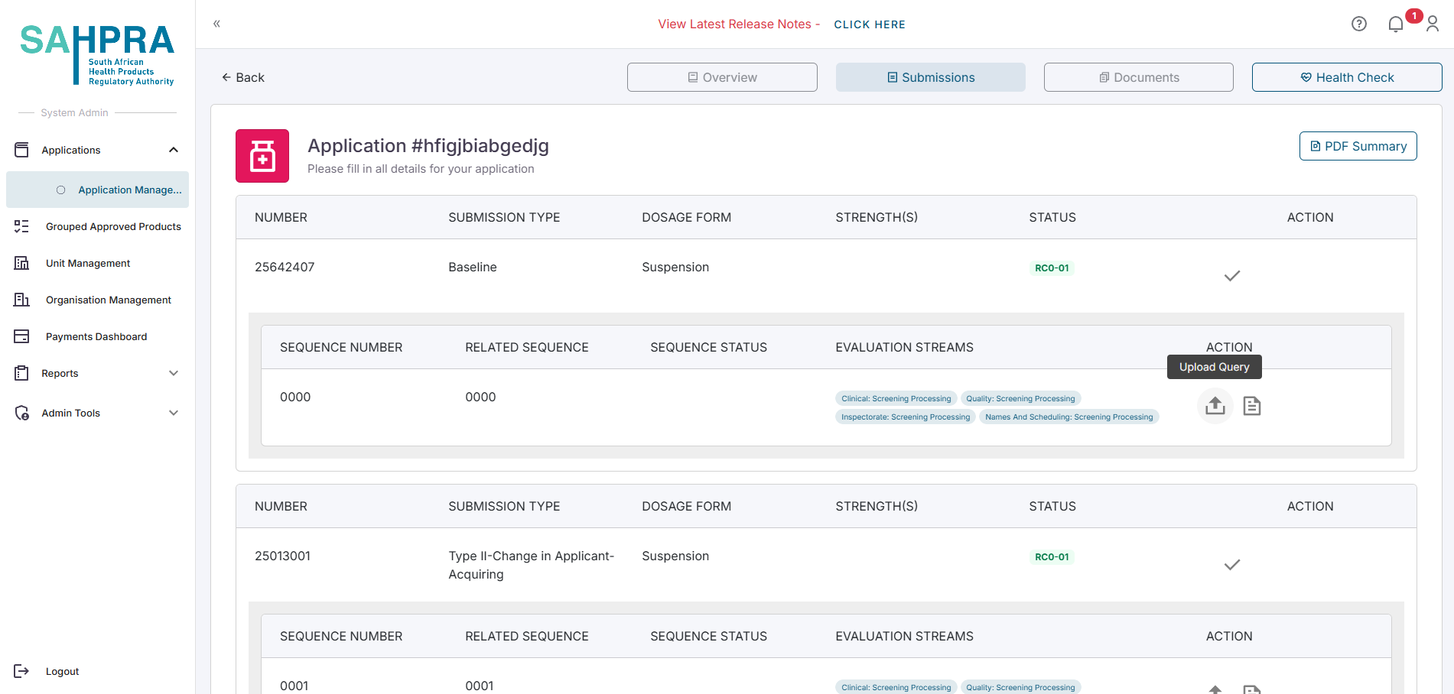
Task: Expand the Reports menu section
Action: pos(174,373)
